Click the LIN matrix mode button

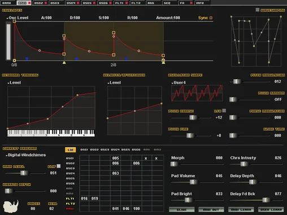tap(71, 150)
